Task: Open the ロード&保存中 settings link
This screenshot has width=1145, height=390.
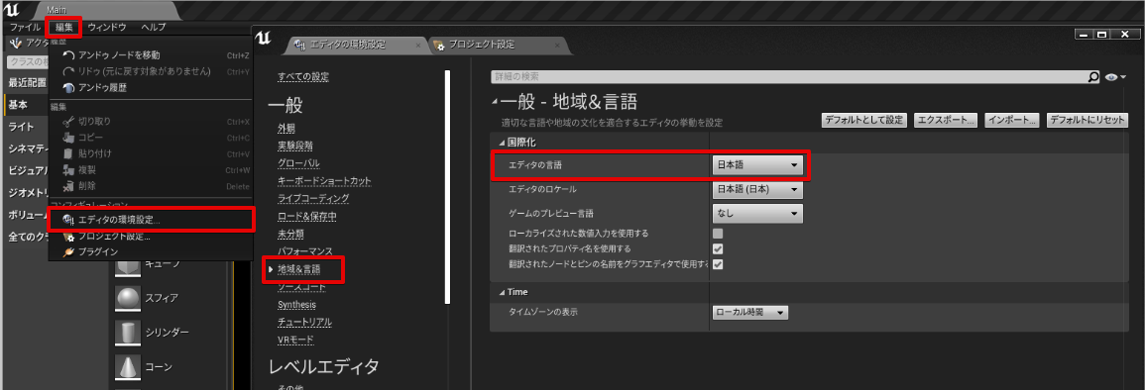Action: (x=306, y=216)
